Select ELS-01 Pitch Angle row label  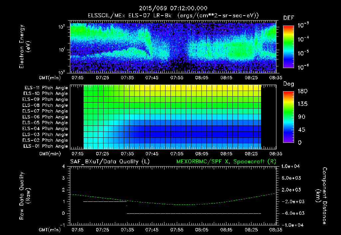coord(46,146)
